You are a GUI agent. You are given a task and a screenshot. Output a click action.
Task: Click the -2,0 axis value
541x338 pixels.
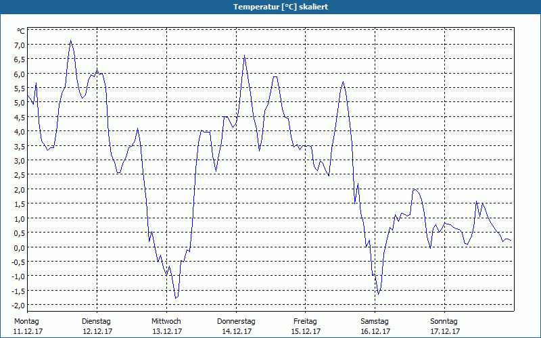[19, 306]
